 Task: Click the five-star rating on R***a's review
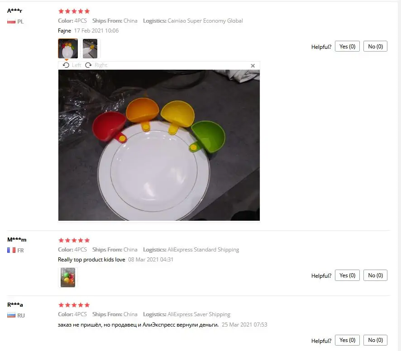(74, 305)
